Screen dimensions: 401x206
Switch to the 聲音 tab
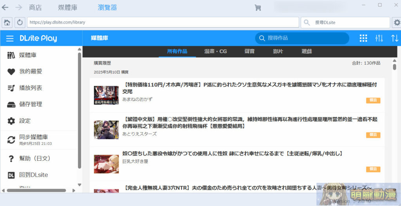tap(249, 51)
